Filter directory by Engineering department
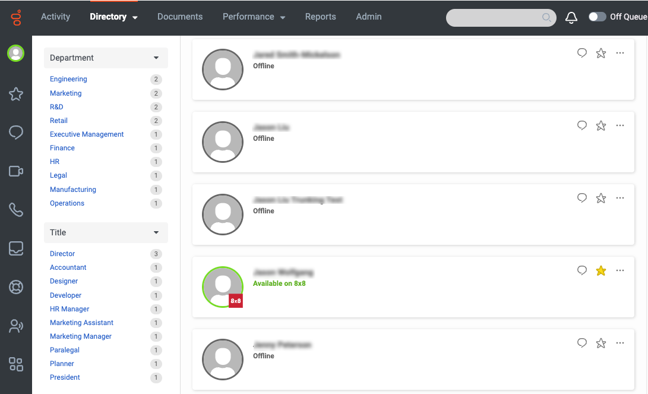 point(68,78)
